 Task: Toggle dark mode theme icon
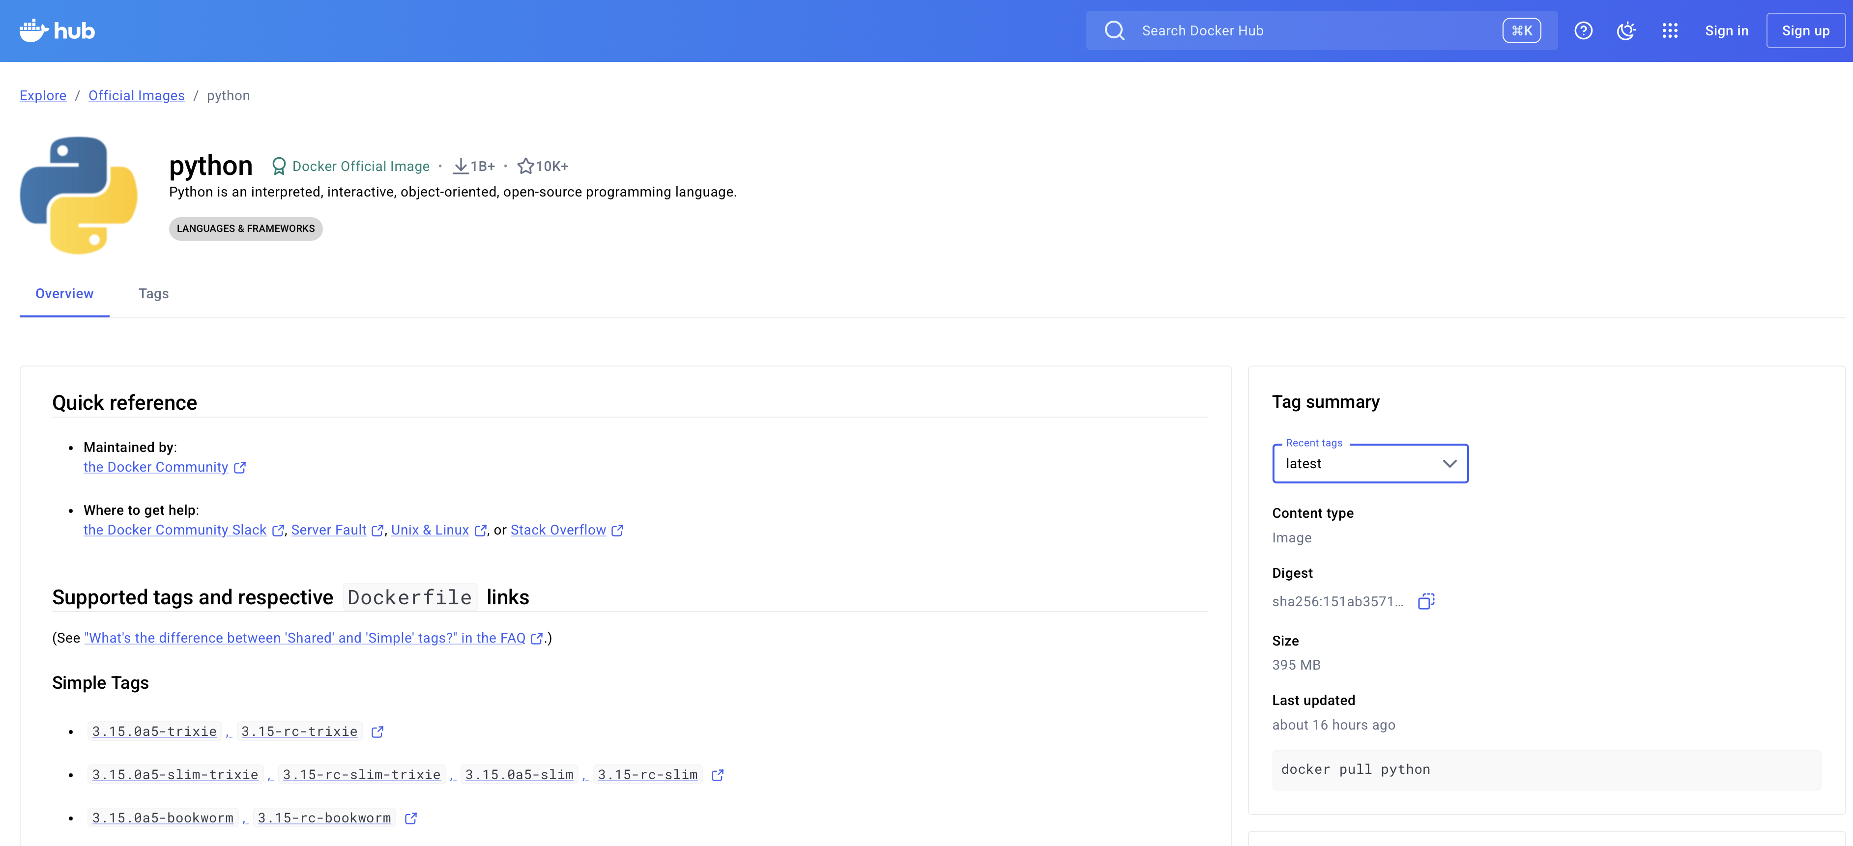[1626, 31]
